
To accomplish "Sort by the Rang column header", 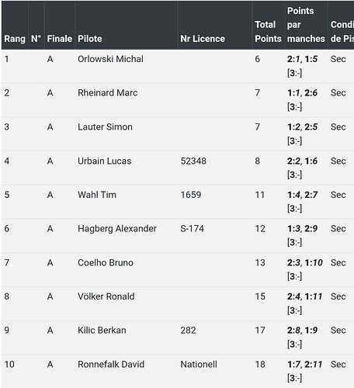I will 15,39.
